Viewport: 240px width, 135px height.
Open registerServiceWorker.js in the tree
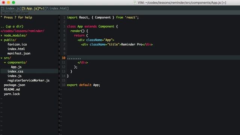28,80
